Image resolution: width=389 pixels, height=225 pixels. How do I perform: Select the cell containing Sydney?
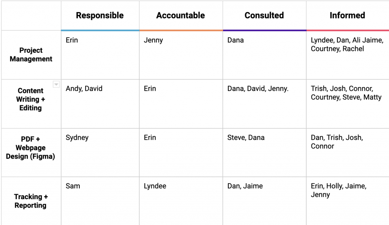[x=100, y=153]
